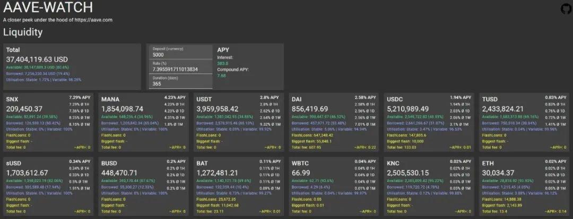Click the total Borrowed USD line
This screenshot has width=573, height=219.
coord(37,73)
